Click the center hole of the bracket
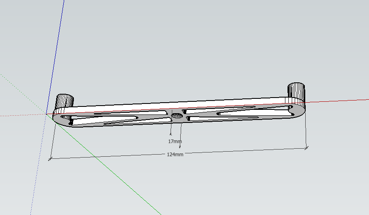Viewport: 369px width, 215px height. tap(177, 116)
